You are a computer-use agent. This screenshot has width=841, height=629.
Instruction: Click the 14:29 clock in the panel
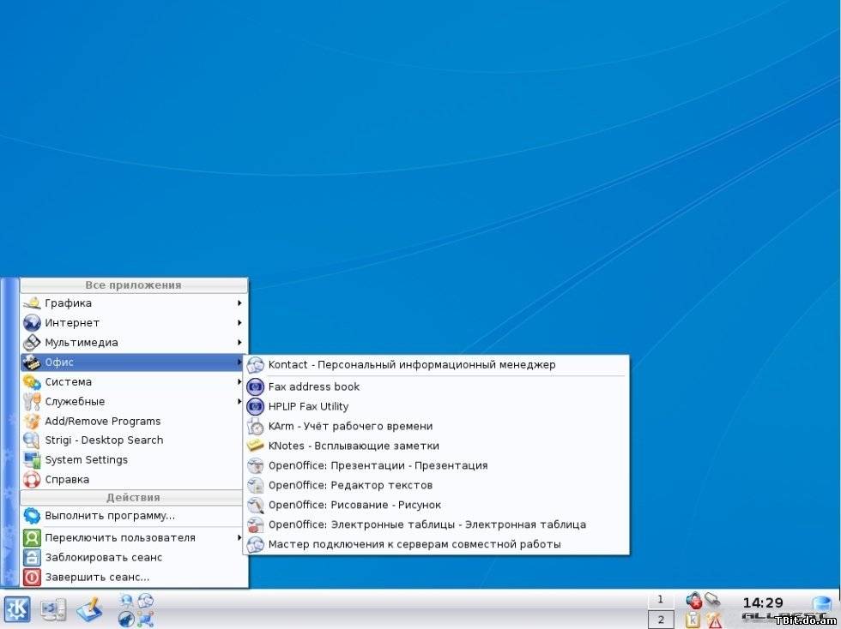pyautogui.click(x=763, y=603)
